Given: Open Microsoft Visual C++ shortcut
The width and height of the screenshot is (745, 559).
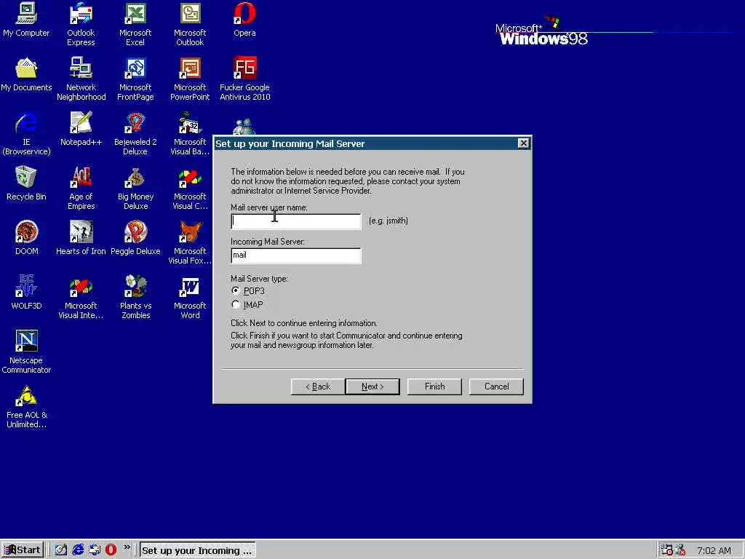Looking at the screenshot, I should click(x=190, y=188).
